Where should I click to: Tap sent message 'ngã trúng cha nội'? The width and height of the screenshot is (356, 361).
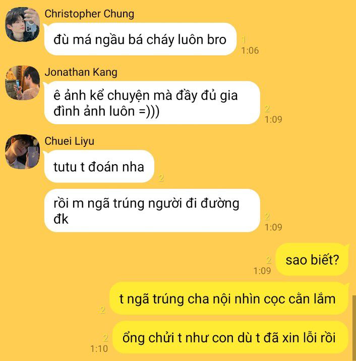pyautogui.click(x=229, y=298)
